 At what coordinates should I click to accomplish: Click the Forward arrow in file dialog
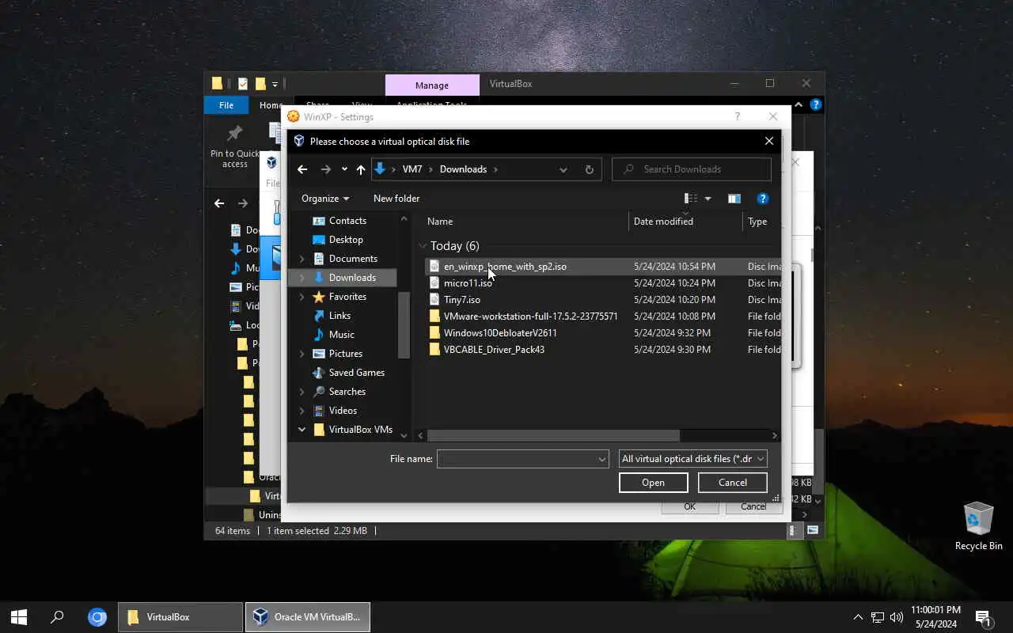[325, 169]
